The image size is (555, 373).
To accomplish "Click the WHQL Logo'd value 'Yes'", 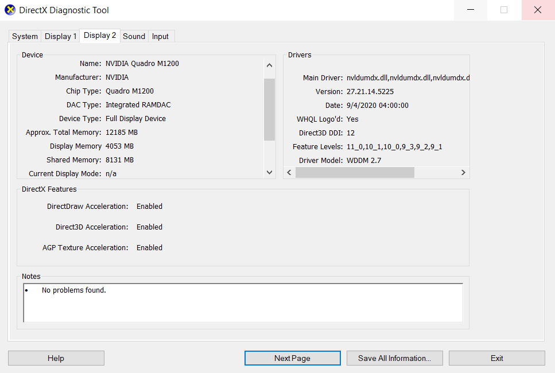I will 352,119.
